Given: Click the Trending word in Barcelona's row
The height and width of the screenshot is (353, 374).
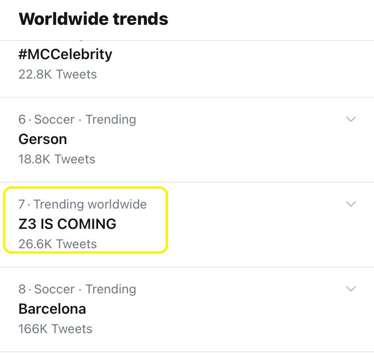Looking at the screenshot, I should tap(111, 289).
